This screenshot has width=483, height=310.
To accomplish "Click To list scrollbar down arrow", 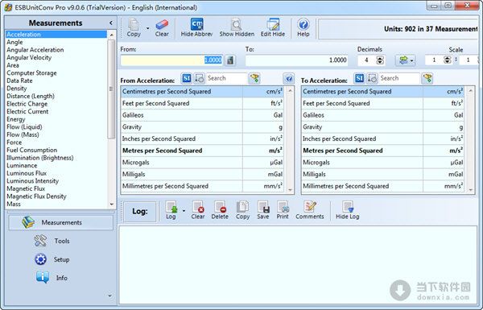I will 470,190.
